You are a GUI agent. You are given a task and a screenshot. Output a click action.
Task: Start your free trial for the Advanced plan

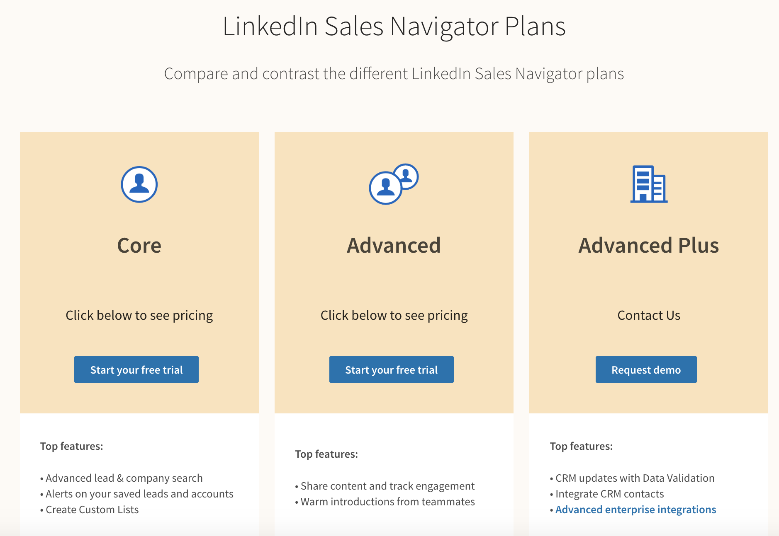point(391,369)
